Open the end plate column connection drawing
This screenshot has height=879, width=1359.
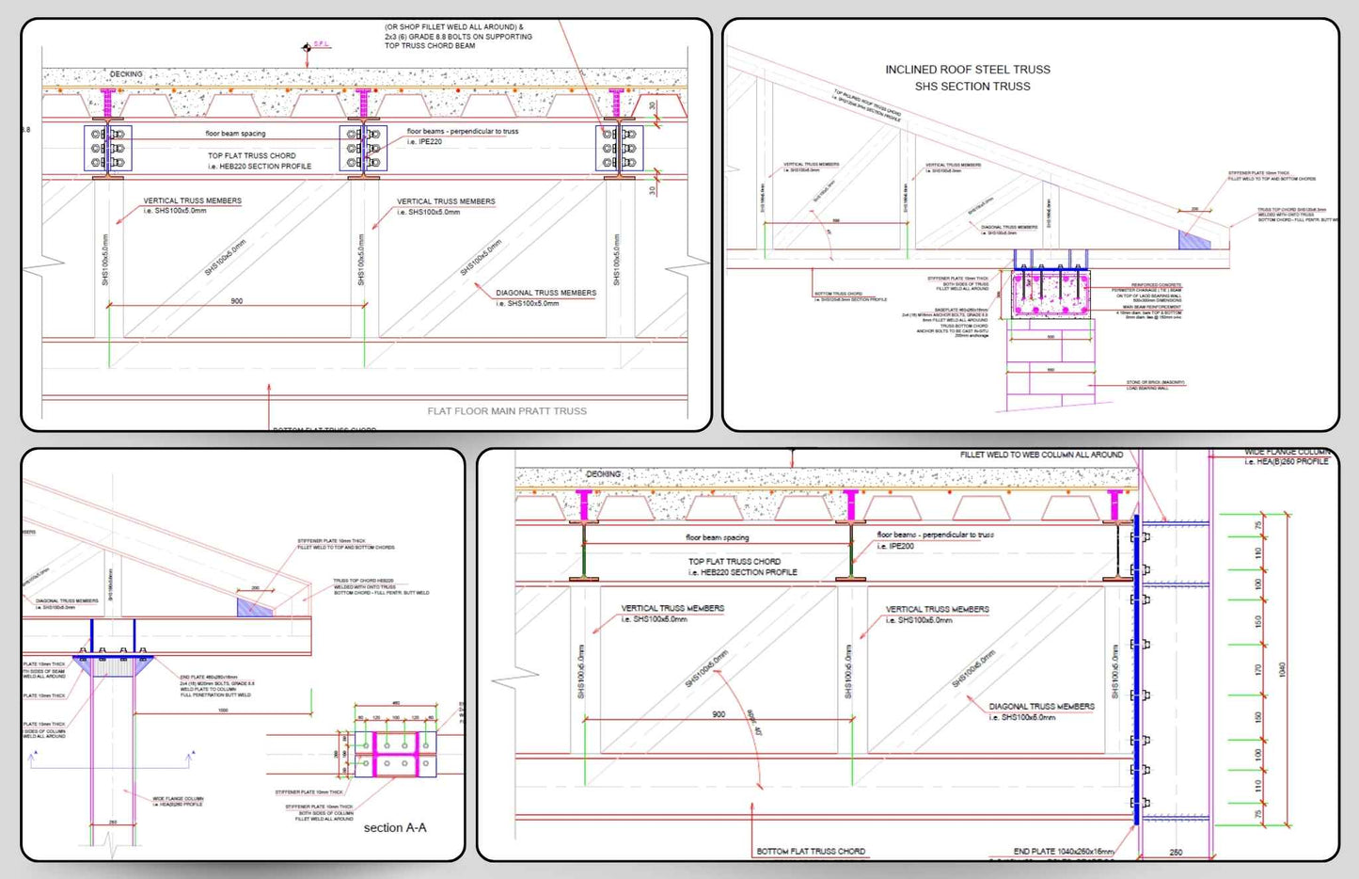(908, 654)
